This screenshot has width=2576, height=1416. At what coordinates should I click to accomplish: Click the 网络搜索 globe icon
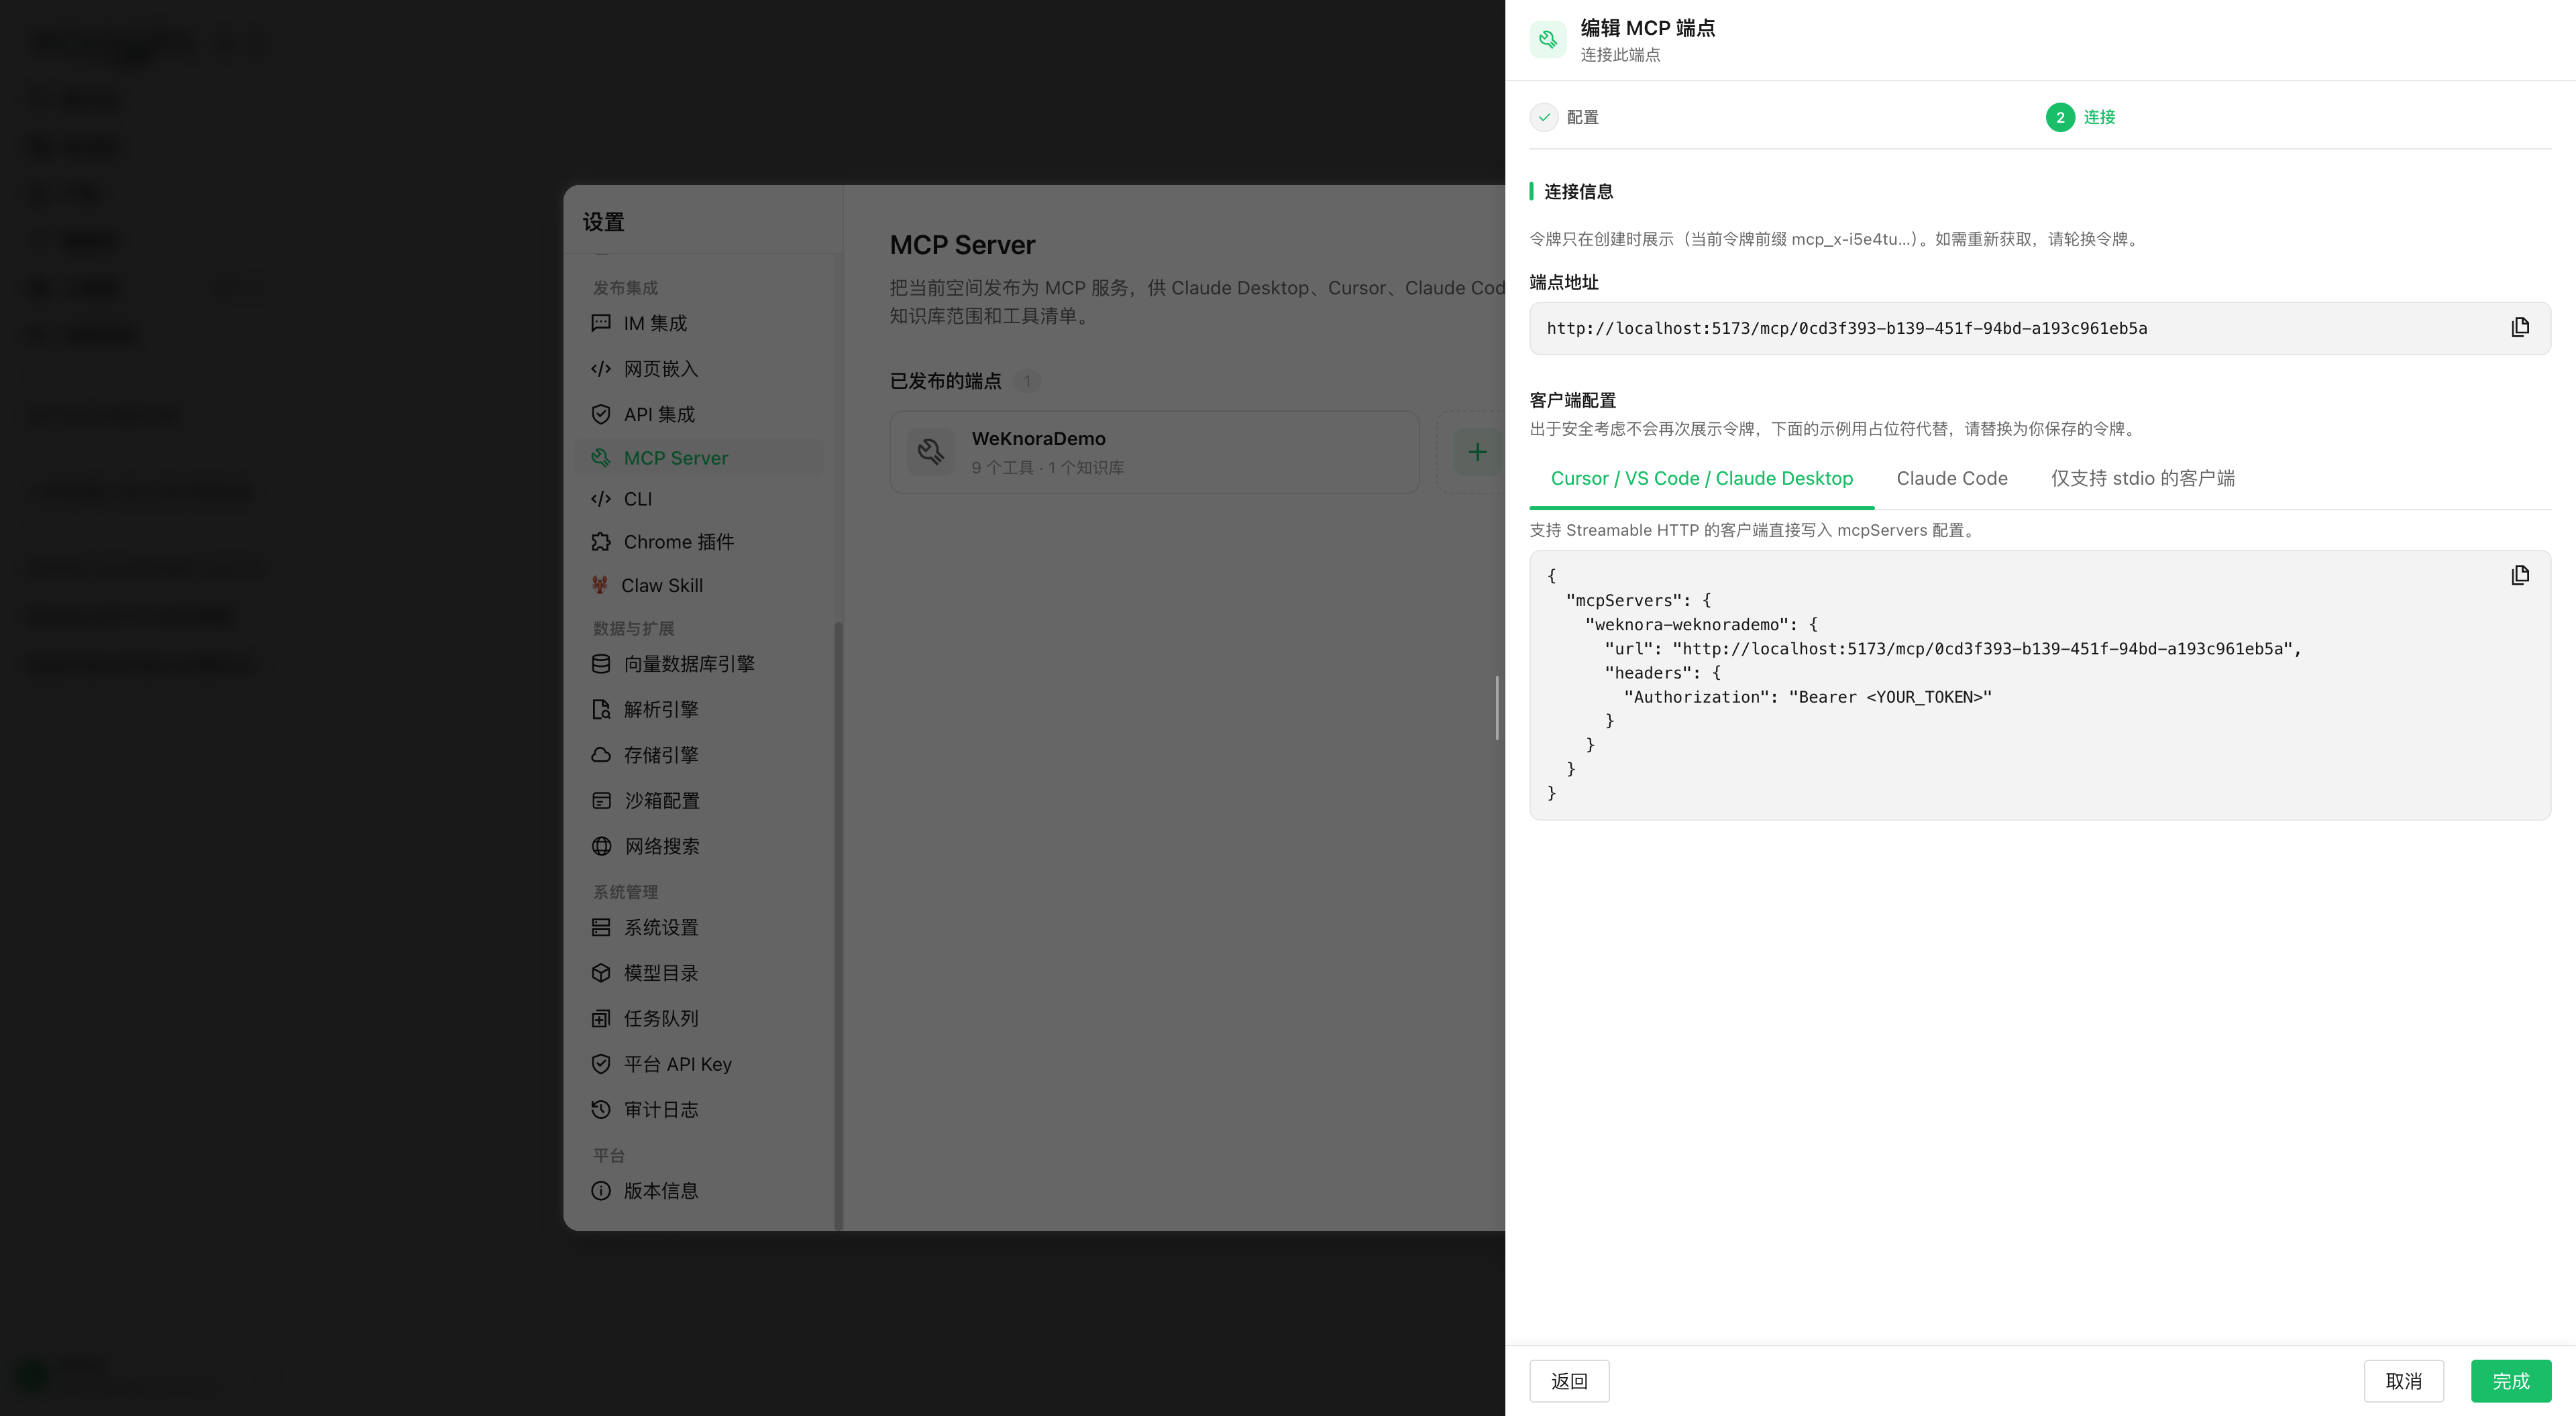[601, 846]
